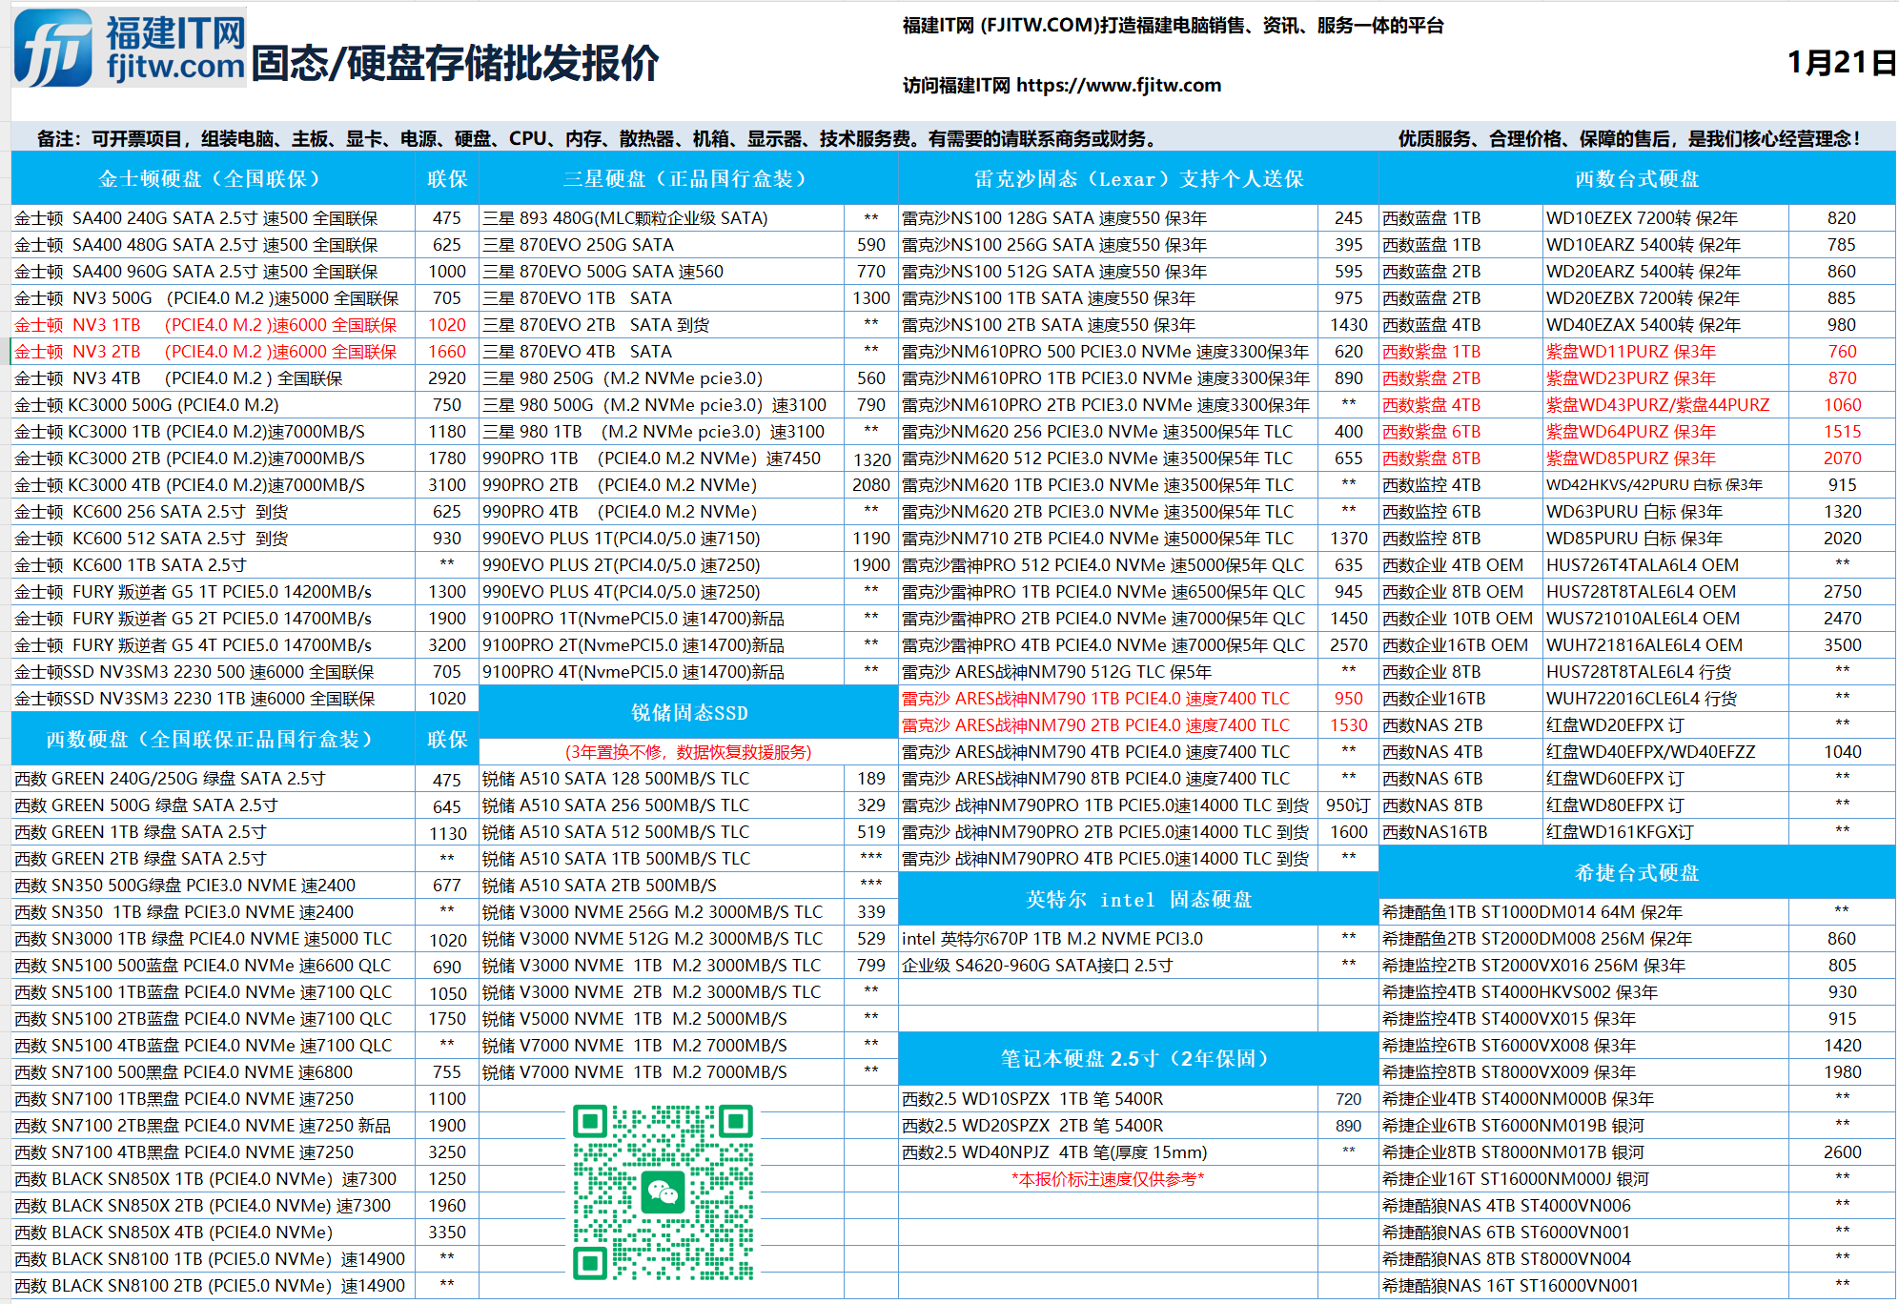Viewport: 1899px width, 1304px height.
Task: Click the red 3年置换不修 note
Action: (687, 752)
